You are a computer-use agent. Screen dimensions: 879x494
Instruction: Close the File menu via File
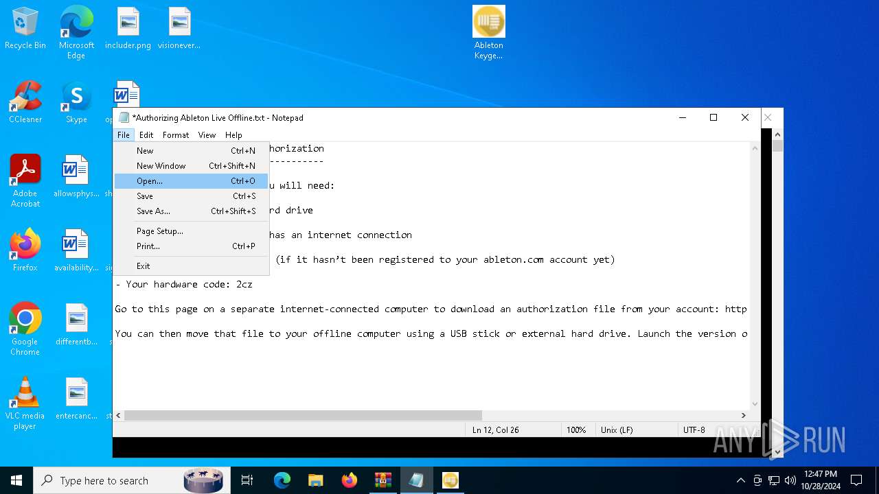tap(124, 135)
